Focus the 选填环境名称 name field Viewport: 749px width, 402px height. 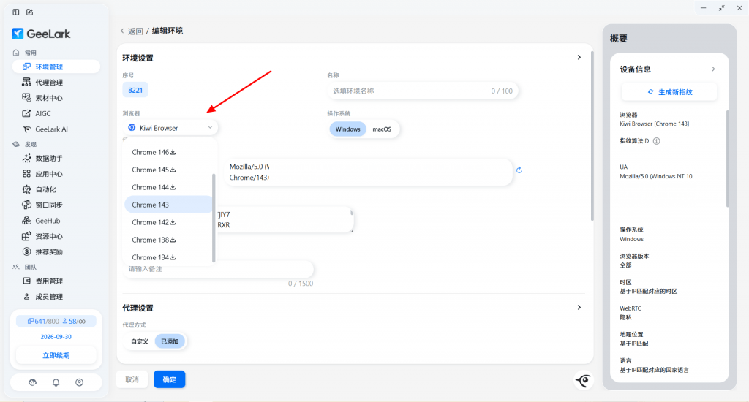(x=422, y=91)
